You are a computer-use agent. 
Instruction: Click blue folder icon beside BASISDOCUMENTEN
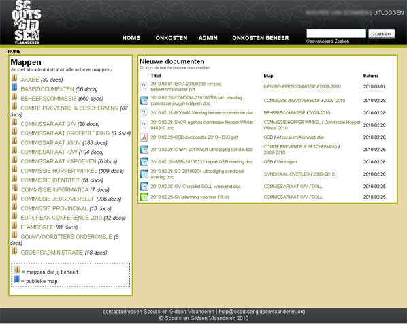click(x=14, y=87)
